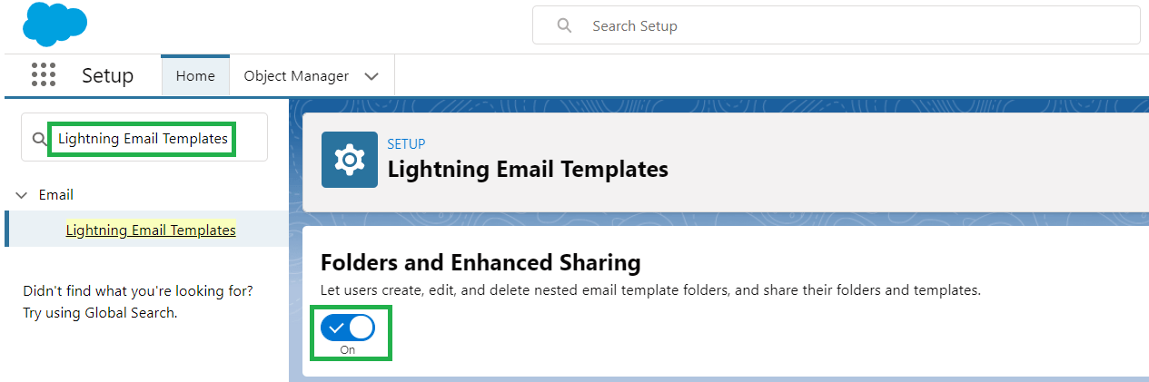Turn off Folders and Enhanced Sharing toggle
Screen dimensions: 1149x382
tap(348, 328)
